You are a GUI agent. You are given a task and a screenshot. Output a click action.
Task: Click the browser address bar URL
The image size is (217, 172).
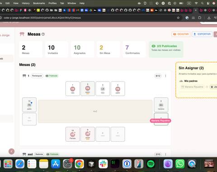[x=42, y=18]
